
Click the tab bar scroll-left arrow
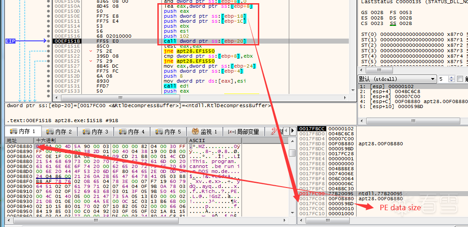(x=286, y=131)
